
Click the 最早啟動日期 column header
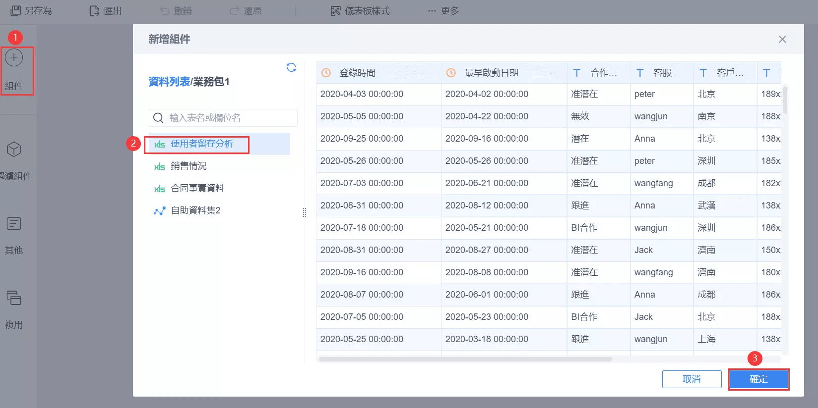[504, 73]
